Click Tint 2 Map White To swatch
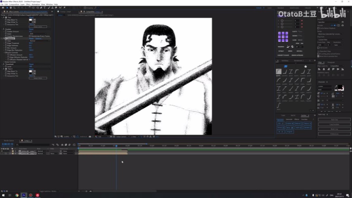Image resolution: width=352 pixels, height=198 pixels. 30,74
